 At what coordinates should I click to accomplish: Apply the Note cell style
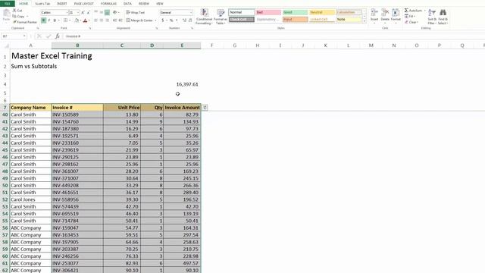coord(349,19)
